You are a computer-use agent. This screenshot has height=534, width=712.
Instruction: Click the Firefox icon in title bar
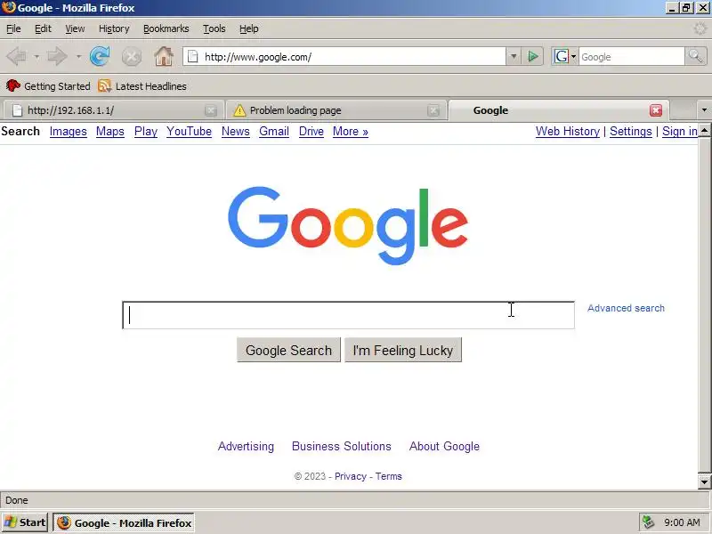pos(8,8)
